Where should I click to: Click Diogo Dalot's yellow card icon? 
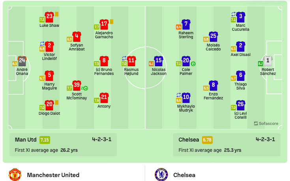[57, 103]
